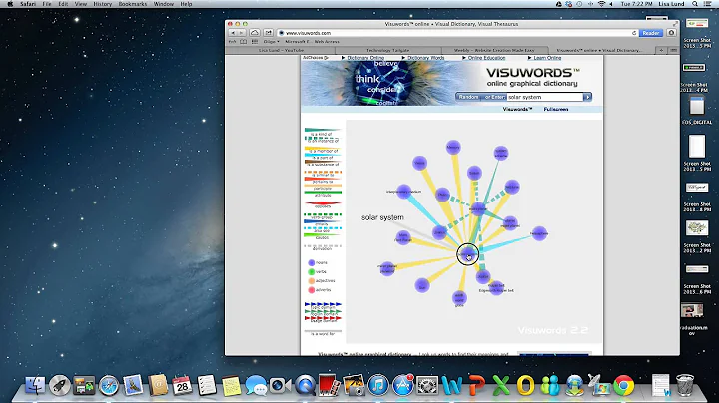Click the Random button in Visuwords search
Image resolution: width=719 pixels, height=403 pixels.
tap(468, 97)
